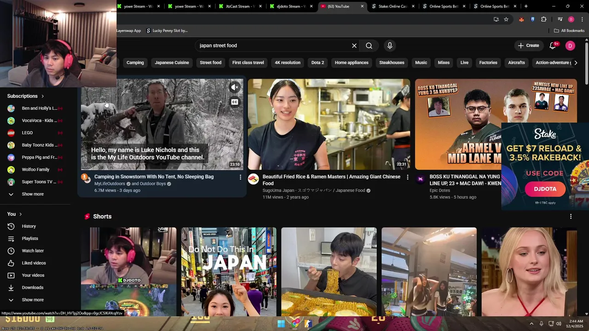Open Chrome from the taskbar
This screenshot has height=331, width=589.
pyautogui.click(x=295, y=324)
